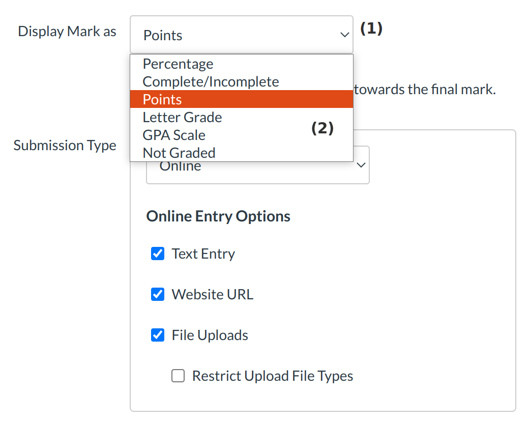Image resolution: width=529 pixels, height=421 pixels.
Task: Select Letter Grade in the dropdown list
Action: click(182, 118)
